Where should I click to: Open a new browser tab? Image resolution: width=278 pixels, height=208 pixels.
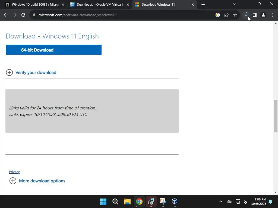tap(203, 5)
